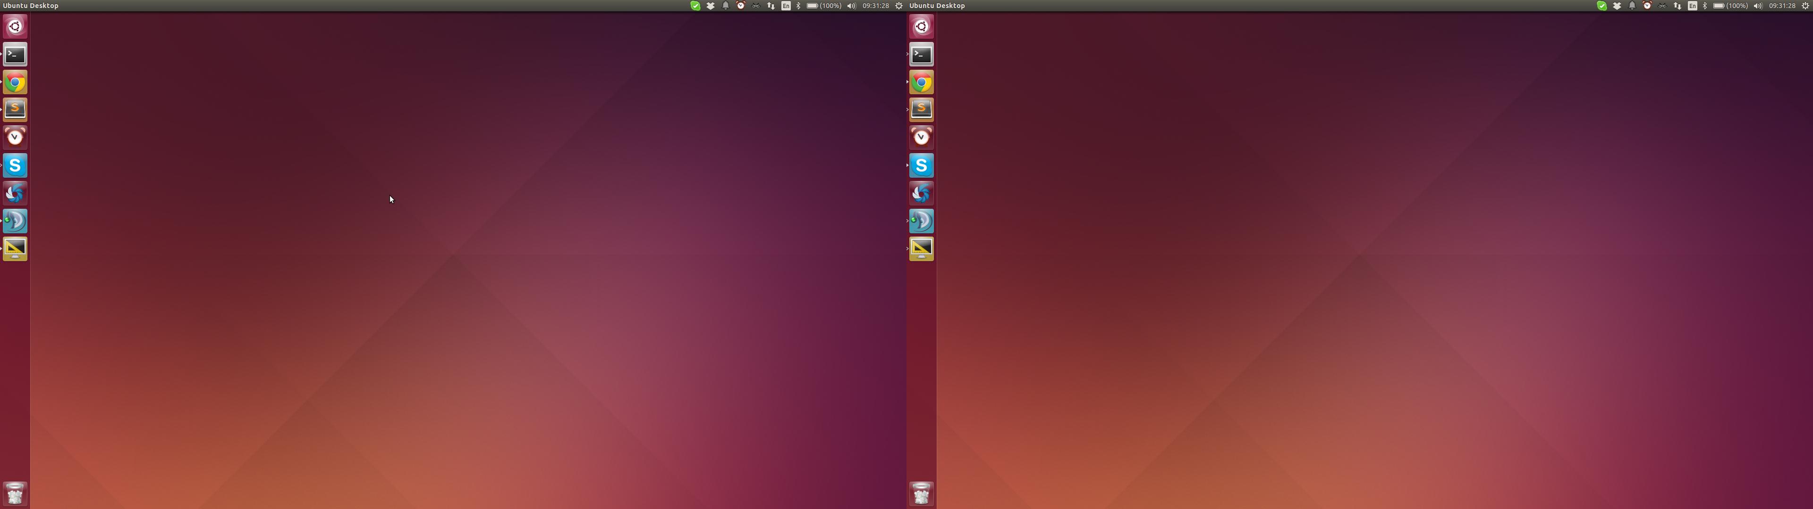Viewport: 1813px width, 509px height.
Task: Open the Bluetooth menu in left monitor panel
Action: coord(798,6)
